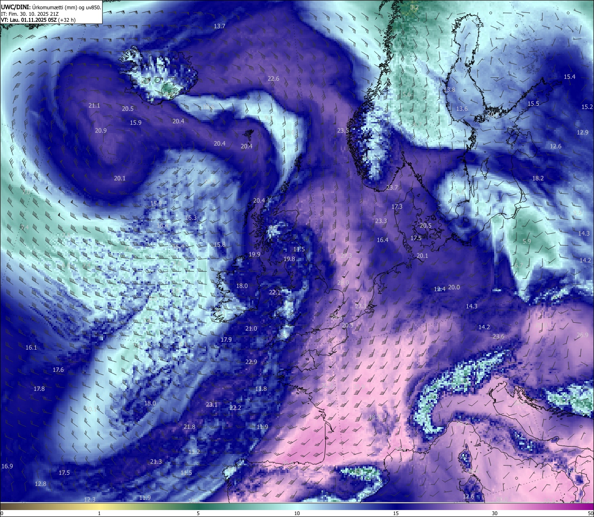Click the map value 17.3
Image resolution: width=594 pixels, height=517 pixels.
click(397, 207)
